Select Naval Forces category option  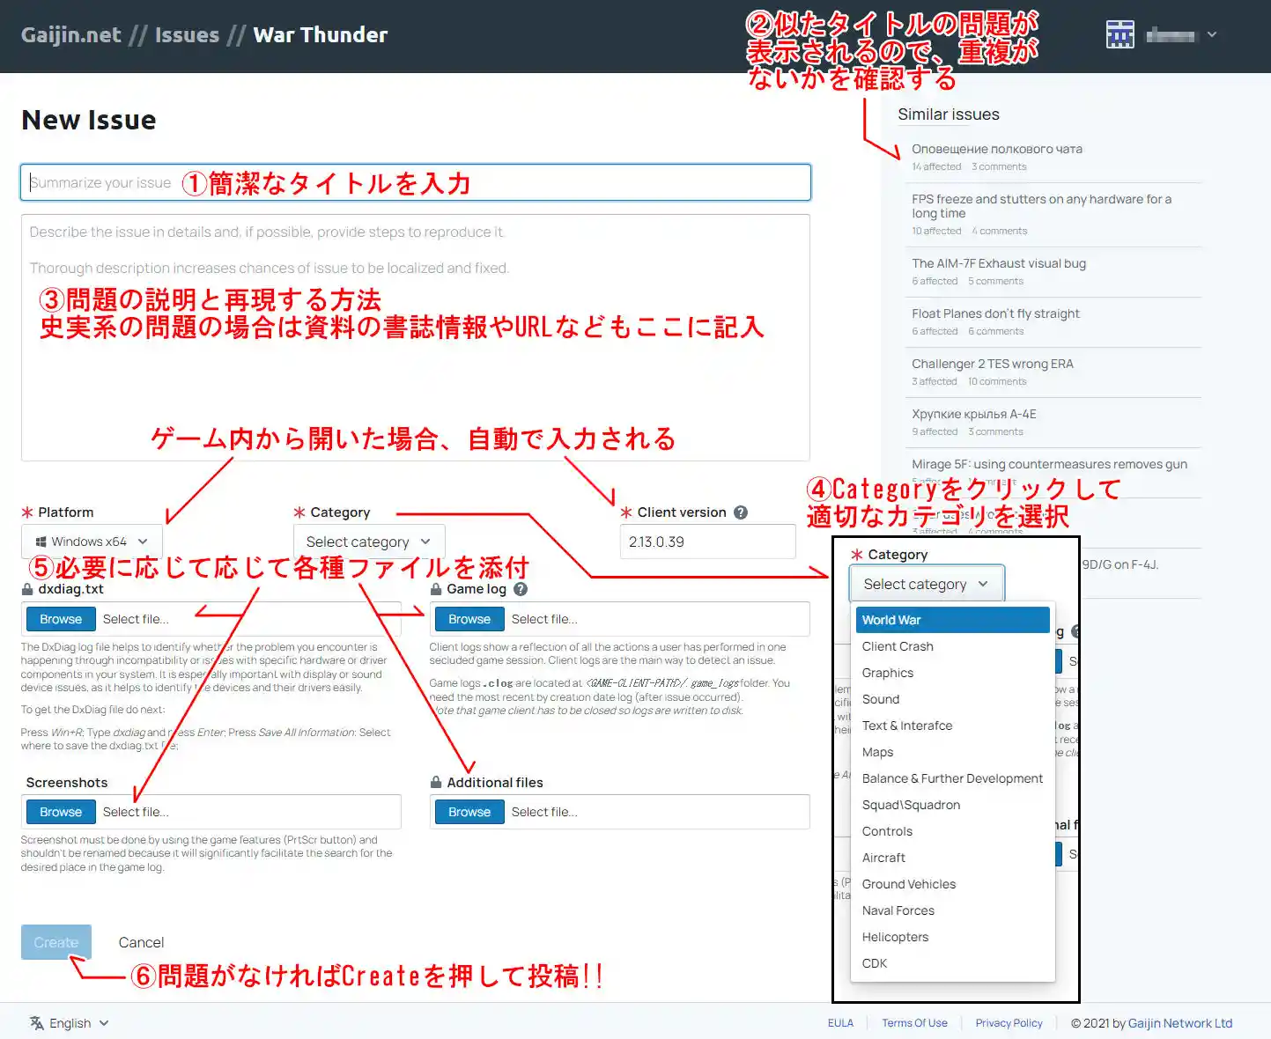(953, 910)
